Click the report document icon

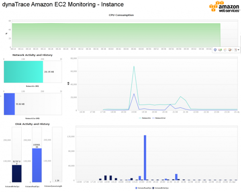point(235,50)
